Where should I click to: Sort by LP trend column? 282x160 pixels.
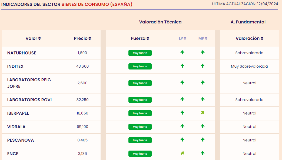pos(183,39)
